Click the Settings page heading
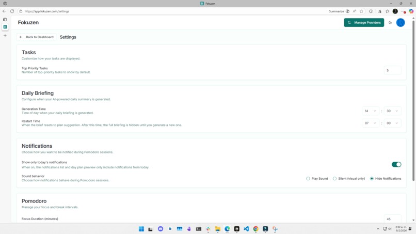The width and height of the screenshot is (416, 234). click(68, 37)
